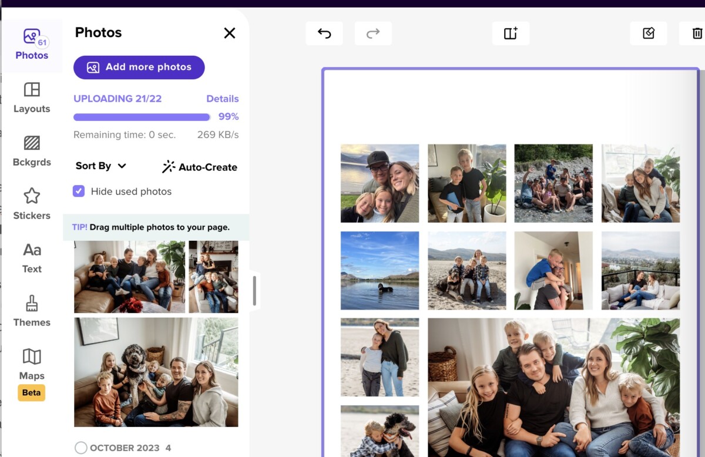Screen dimensions: 705x457
Task: Click the Add page icon
Action: pos(510,33)
